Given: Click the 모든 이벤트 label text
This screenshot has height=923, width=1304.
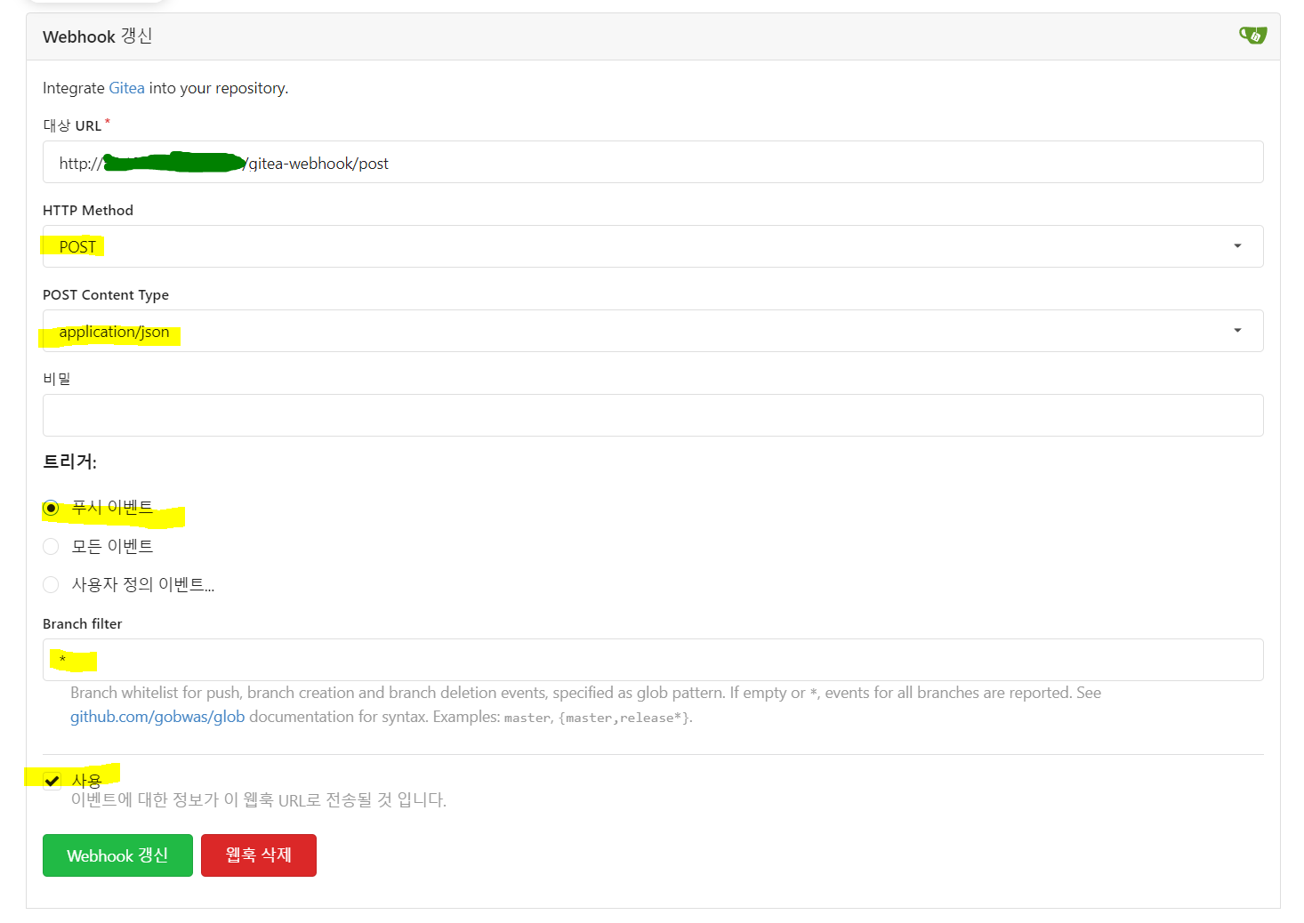Looking at the screenshot, I should 112,546.
